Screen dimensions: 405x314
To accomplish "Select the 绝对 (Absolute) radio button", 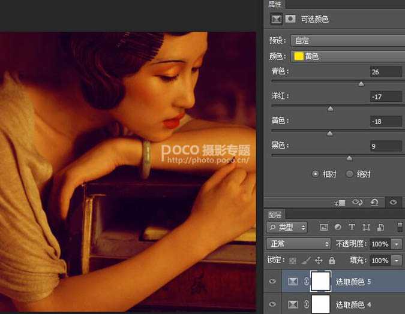I will tap(350, 174).
